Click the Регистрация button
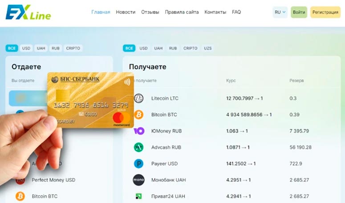Image resolution: width=345 pixels, height=203 pixels. (x=325, y=12)
